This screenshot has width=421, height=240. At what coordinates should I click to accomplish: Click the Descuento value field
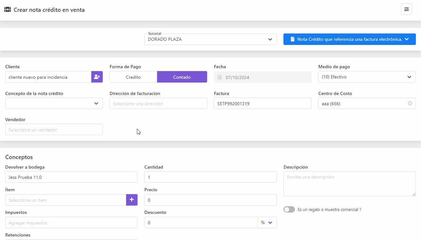(201, 222)
